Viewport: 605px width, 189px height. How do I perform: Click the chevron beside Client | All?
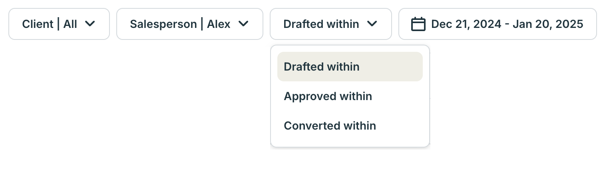click(90, 24)
